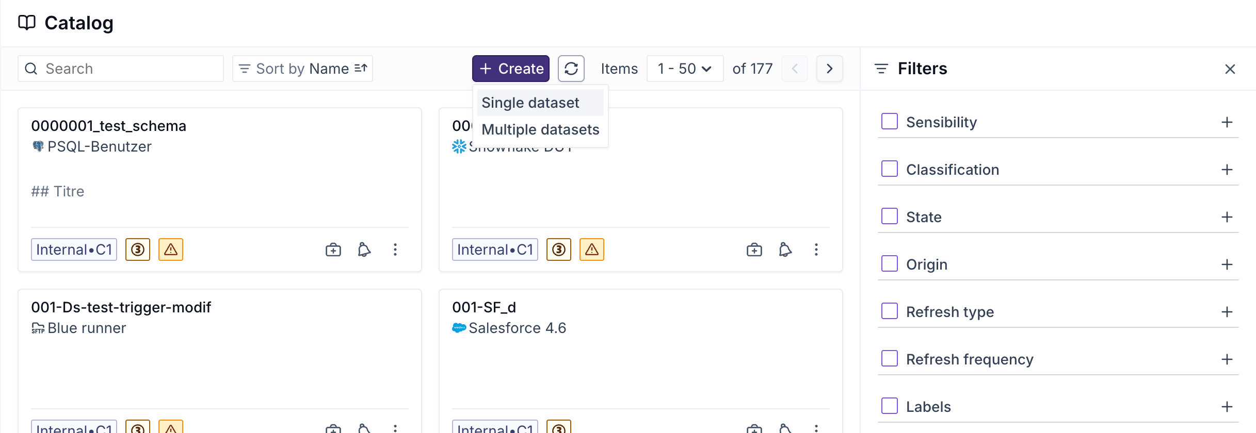Screen dimensions: 1256x433
Task: Click the 'of 177' item count
Action: pos(752,69)
